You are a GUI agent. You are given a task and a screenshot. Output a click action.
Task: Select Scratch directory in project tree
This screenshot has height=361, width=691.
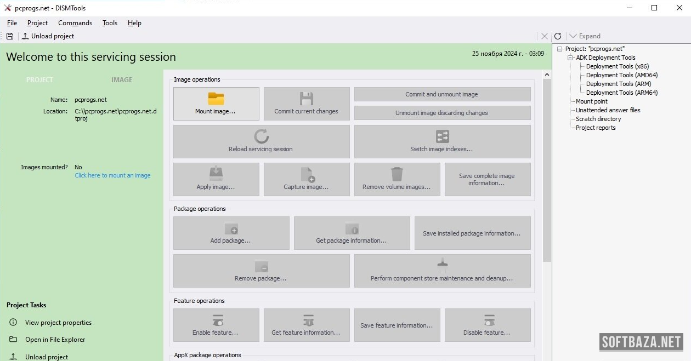click(x=598, y=119)
